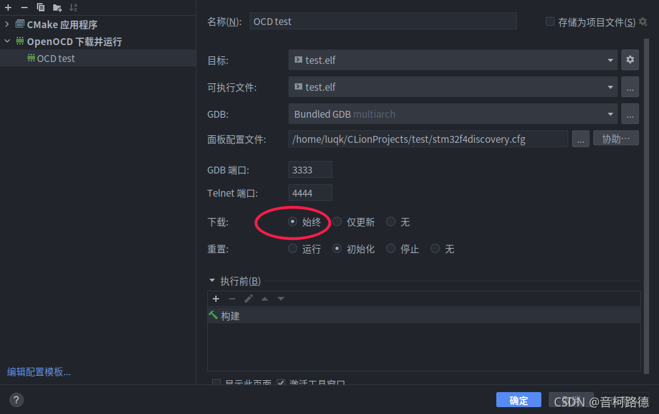Expand the CMake 应用程序 node
659x414 pixels.
7,24
